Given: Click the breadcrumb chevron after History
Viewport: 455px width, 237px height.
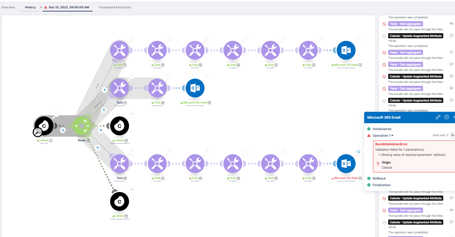Looking at the screenshot, I should click(x=41, y=7).
